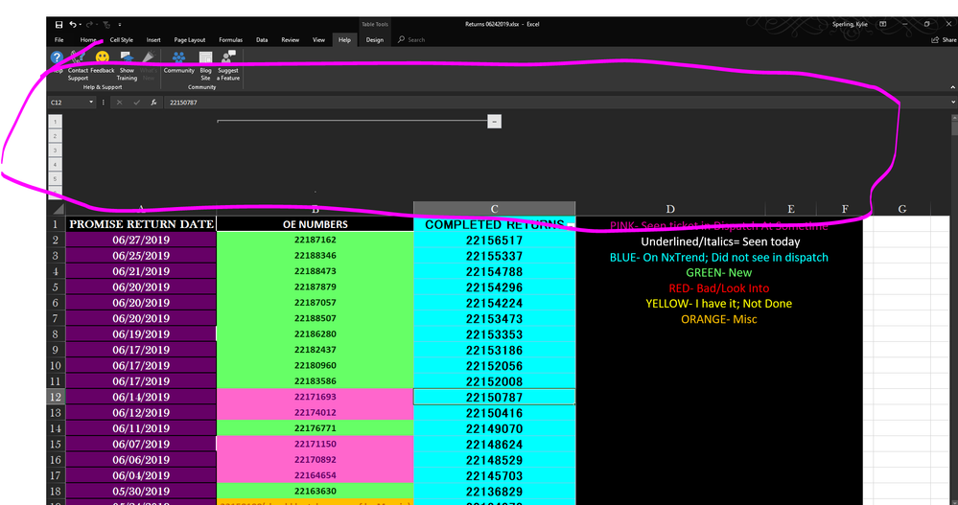Open the Undo history dropdown arrow
This screenshot has height=505, width=958.
click(x=81, y=25)
